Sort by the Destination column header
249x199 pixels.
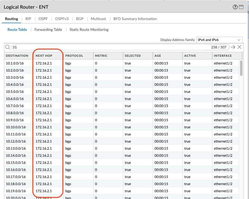[x=17, y=56]
